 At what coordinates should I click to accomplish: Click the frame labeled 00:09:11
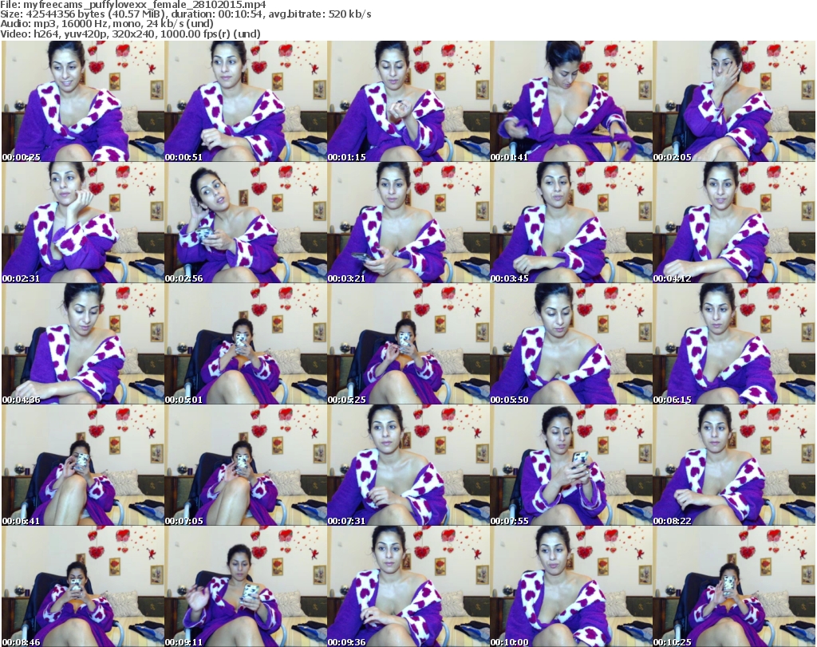pos(246,586)
